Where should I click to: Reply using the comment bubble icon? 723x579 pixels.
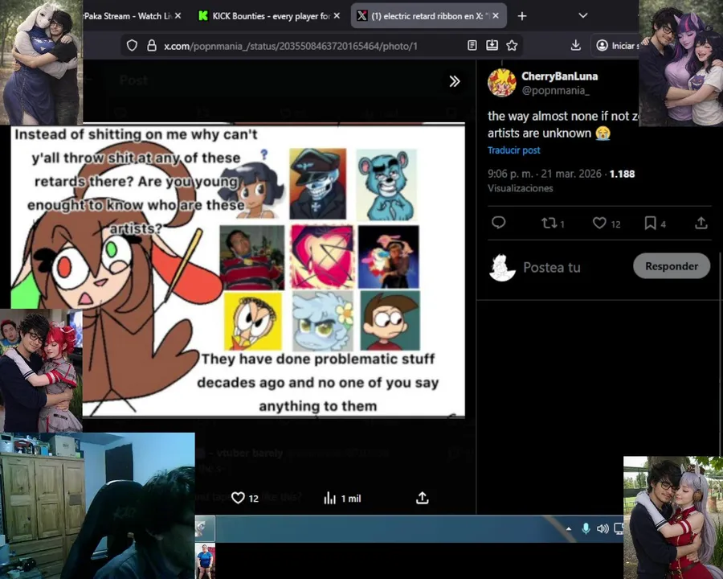(x=498, y=223)
